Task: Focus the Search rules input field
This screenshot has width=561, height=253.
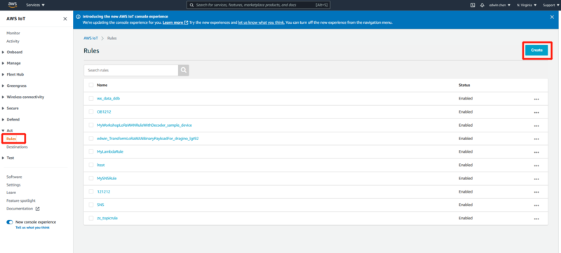Action: (131, 70)
